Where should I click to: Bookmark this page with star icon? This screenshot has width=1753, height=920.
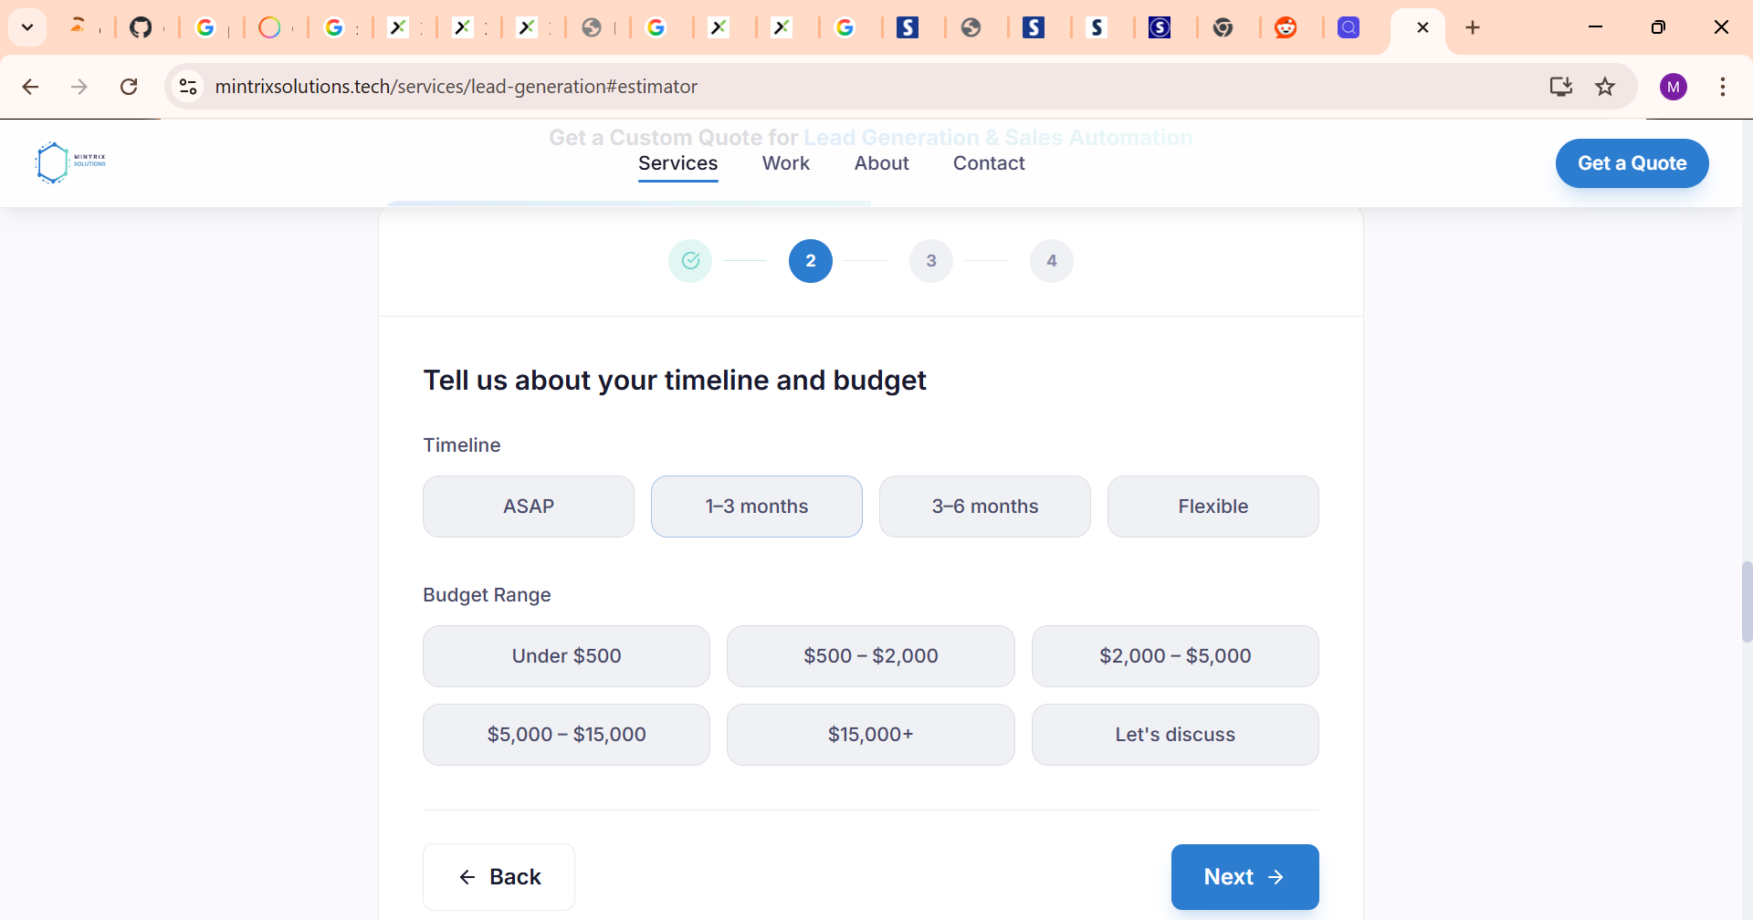[x=1605, y=87]
